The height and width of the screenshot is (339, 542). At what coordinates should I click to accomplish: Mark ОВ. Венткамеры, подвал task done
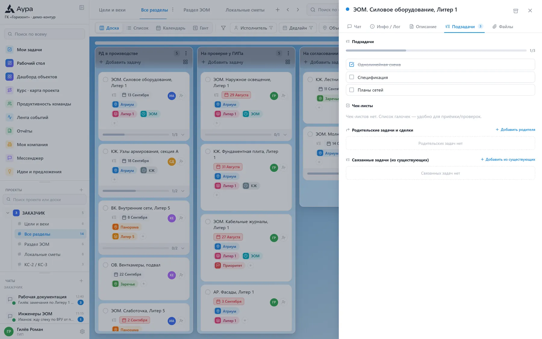pos(105,265)
